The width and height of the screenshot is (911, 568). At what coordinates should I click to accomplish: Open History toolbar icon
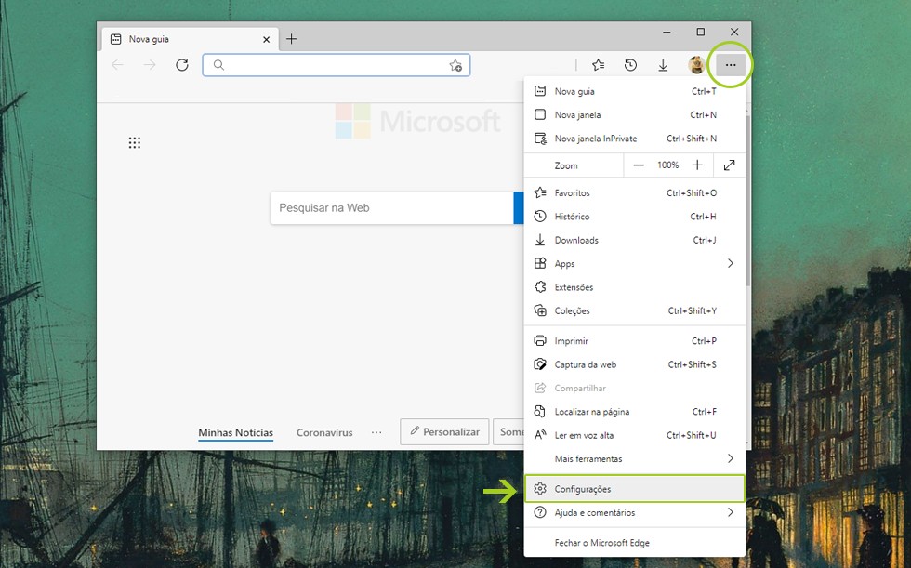630,65
